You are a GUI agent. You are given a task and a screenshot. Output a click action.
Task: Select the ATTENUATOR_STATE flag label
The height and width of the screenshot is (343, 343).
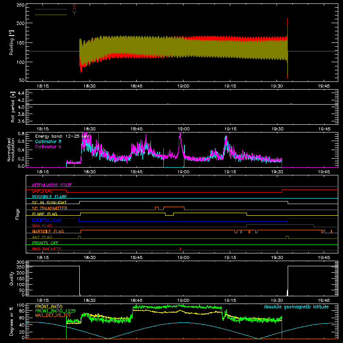pyautogui.click(x=52, y=185)
